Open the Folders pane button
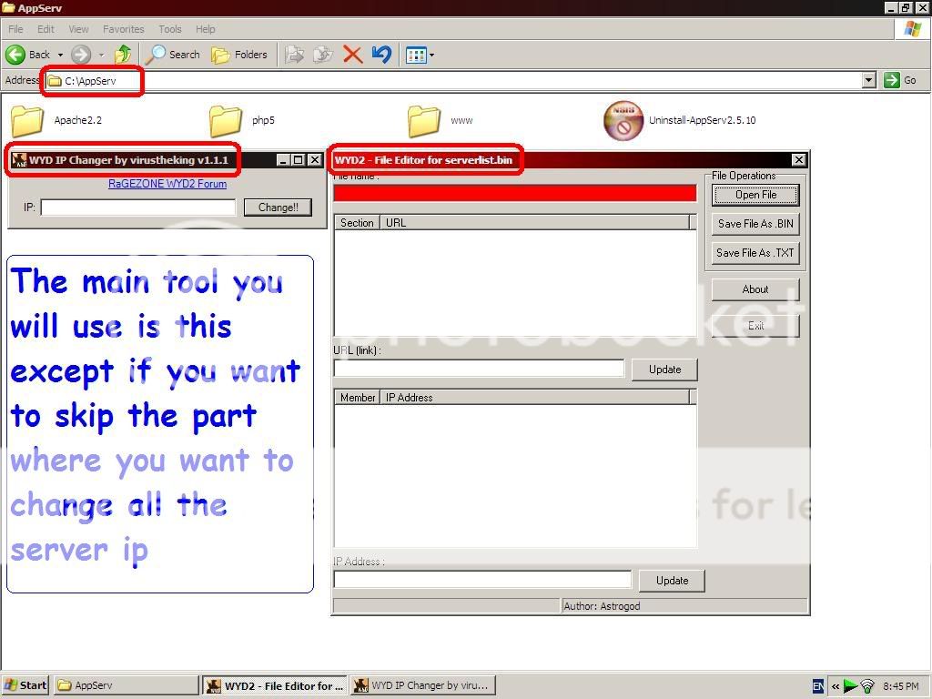Viewport: 932px width, 699px height. [240, 55]
